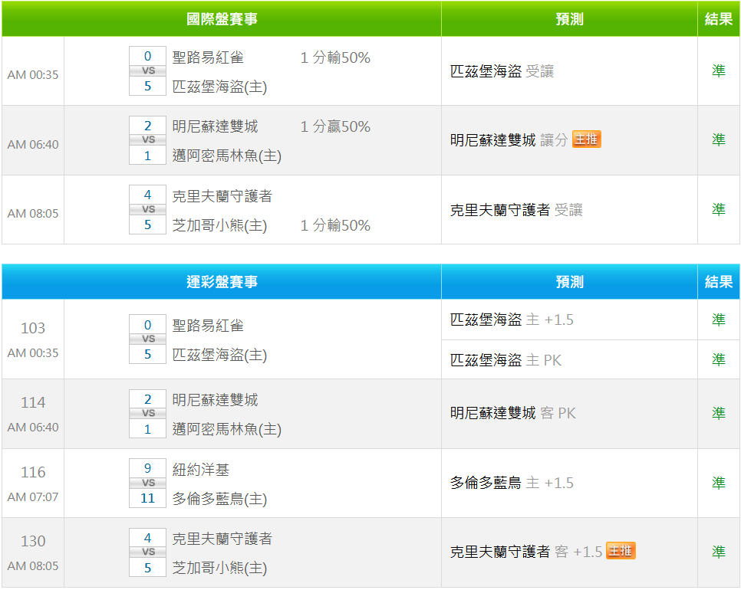Select the 匹茲堡海盜 主 PK prediction

click(x=506, y=360)
